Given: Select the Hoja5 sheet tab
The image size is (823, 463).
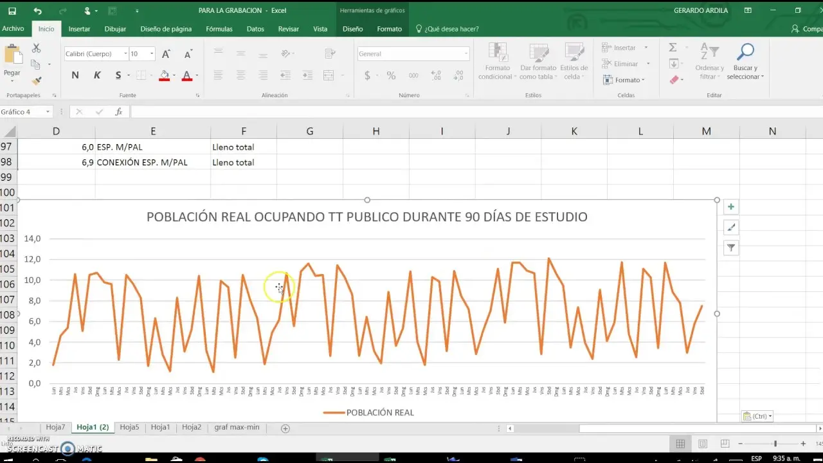Looking at the screenshot, I should coord(129,427).
